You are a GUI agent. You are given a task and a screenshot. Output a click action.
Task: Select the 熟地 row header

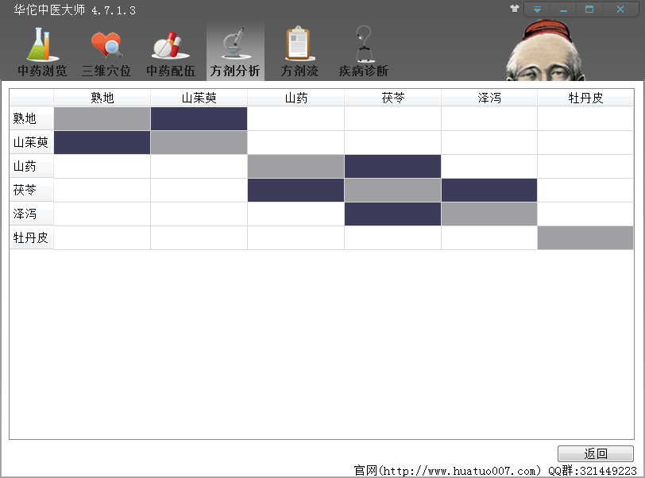[32, 118]
